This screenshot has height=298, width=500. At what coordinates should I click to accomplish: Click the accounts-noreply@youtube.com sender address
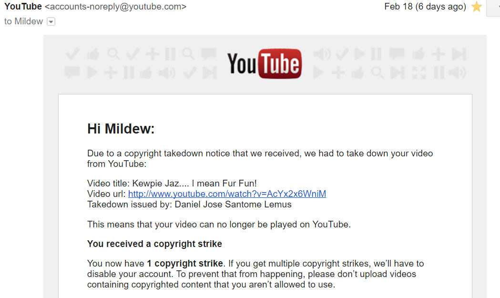coord(115,6)
